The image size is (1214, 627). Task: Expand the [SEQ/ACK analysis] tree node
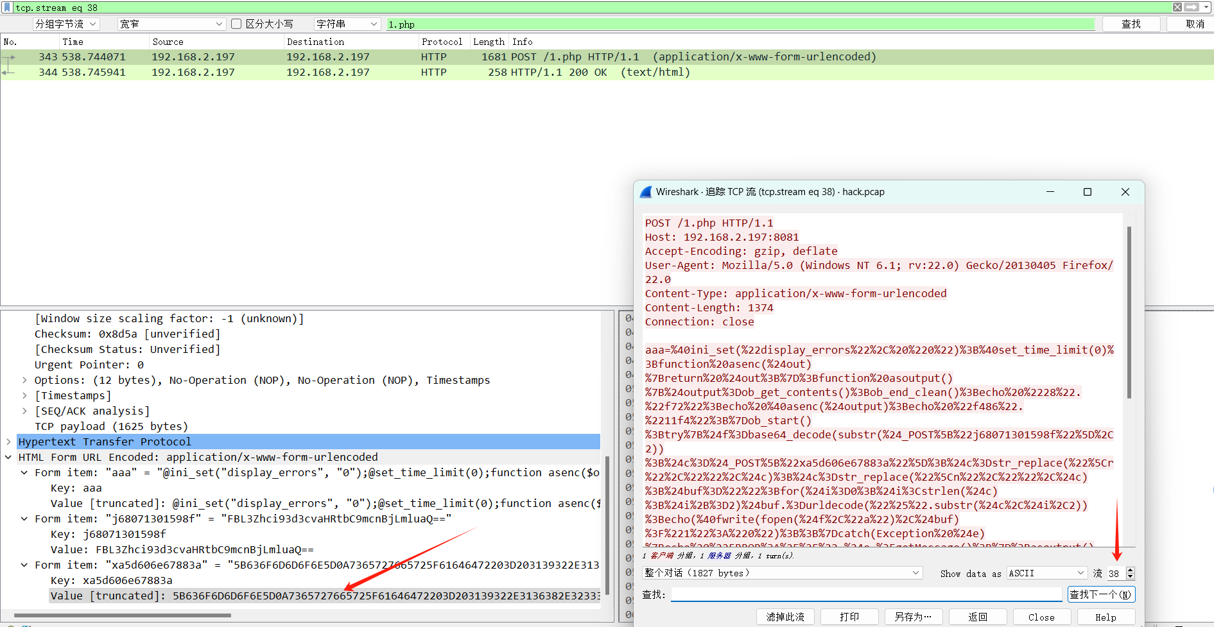point(24,411)
